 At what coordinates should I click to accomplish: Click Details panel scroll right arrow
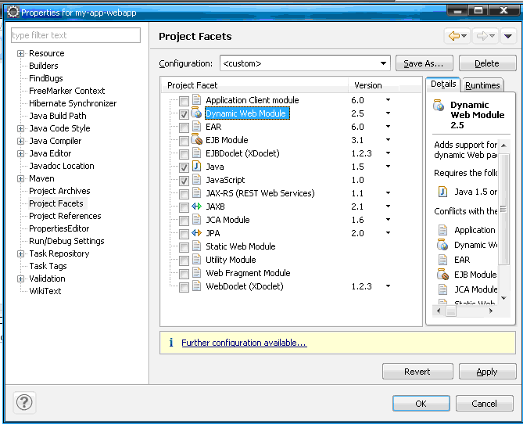pos(491,311)
